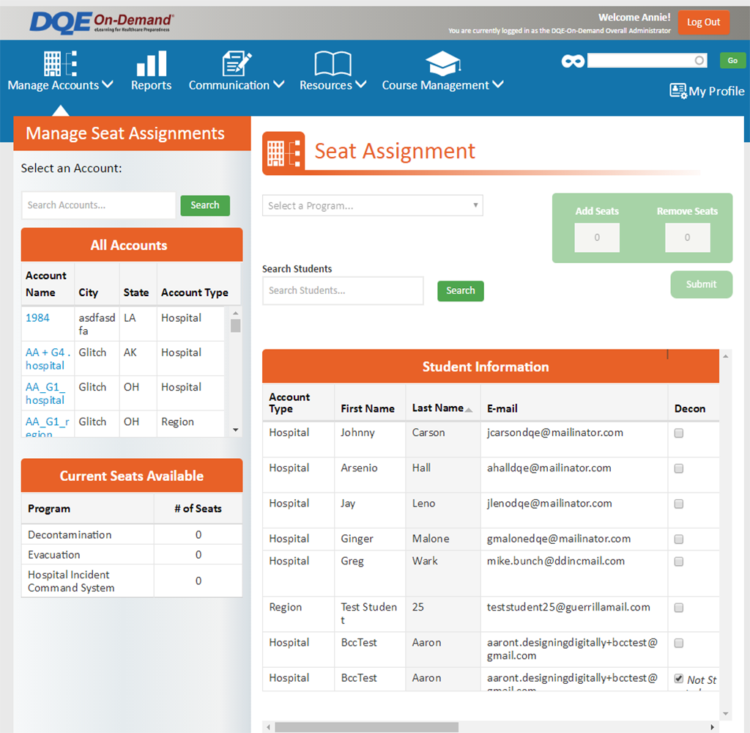Uncheck the Decon box marked Not St
Image resolution: width=750 pixels, height=733 pixels.
pyautogui.click(x=678, y=678)
